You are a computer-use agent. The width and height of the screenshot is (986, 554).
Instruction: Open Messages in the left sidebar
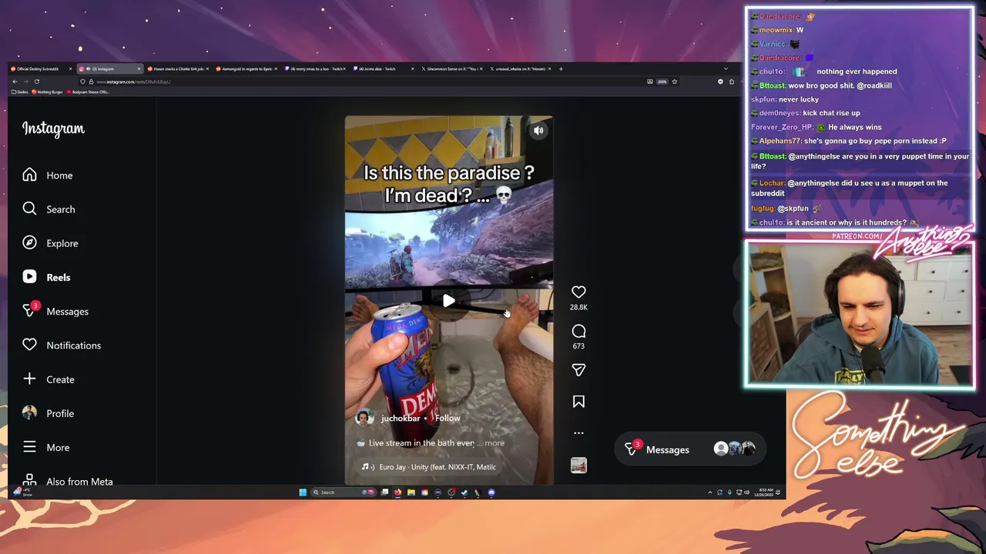click(x=55, y=311)
